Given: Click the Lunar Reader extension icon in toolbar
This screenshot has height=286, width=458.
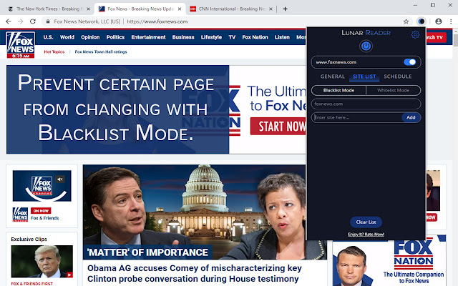Looking at the screenshot, I should [x=422, y=21].
